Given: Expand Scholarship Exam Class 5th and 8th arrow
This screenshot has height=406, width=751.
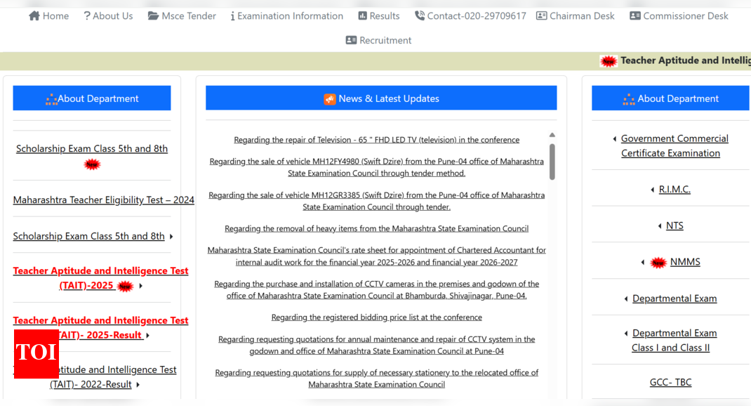Looking at the screenshot, I should pos(171,237).
